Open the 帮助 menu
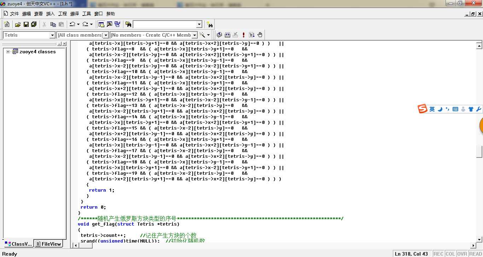 (x=111, y=14)
